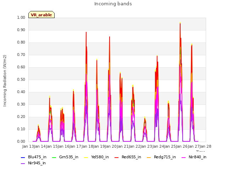
Task: Click the Redg715_in legend entry
Action: point(161,157)
